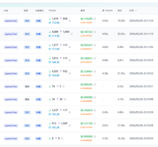The height and width of the screenshot is (147, 158).
Task: Click the duration value 22.65s
Action: pyautogui.click(x=121, y=34)
